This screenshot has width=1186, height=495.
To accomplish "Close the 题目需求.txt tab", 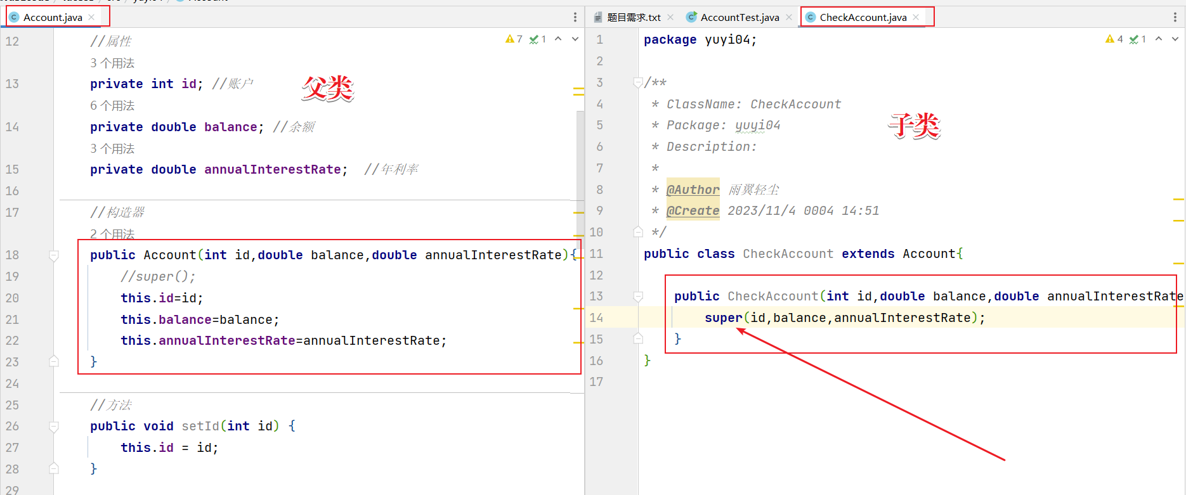I will (x=670, y=17).
